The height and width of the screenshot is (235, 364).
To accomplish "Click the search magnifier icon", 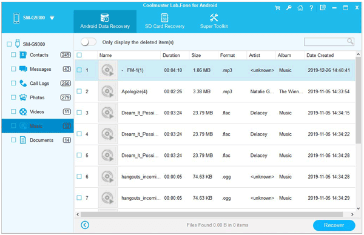I will click(x=350, y=41).
